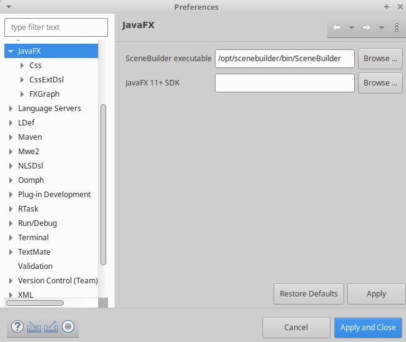Select Plug-in Development in the tree
Image resolution: width=406 pixels, height=342 pixels.
tap(54, 195)
